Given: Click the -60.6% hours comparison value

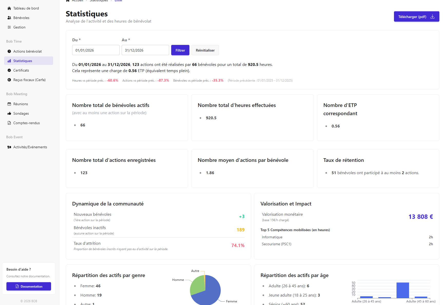Looking at the screenshot, I should point(112,80).
